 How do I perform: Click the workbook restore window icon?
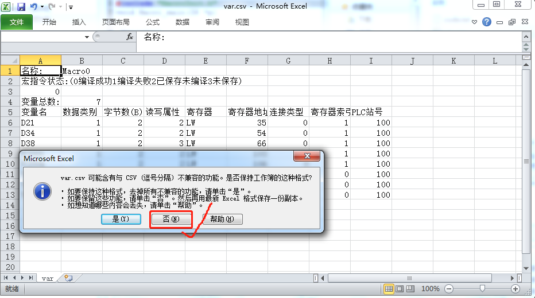click(x=512, y=22)
